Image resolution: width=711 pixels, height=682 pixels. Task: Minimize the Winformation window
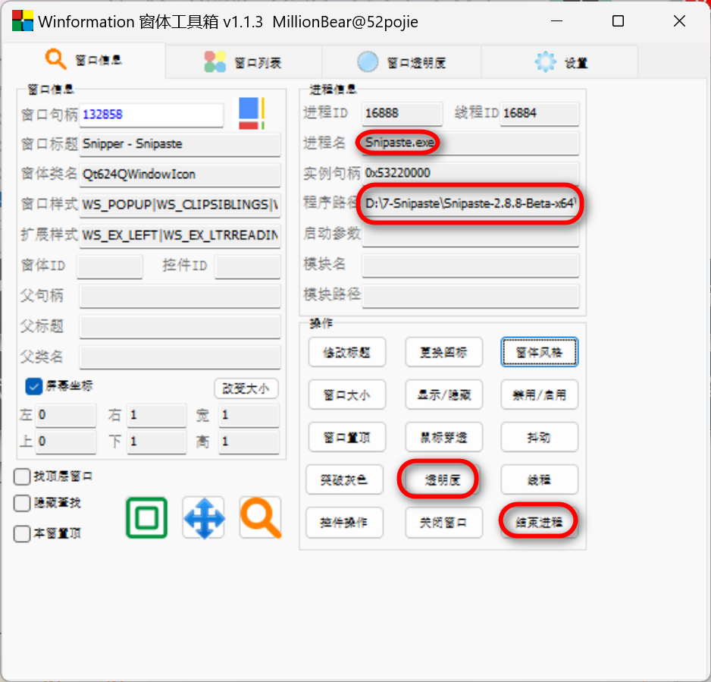point(557,21)
